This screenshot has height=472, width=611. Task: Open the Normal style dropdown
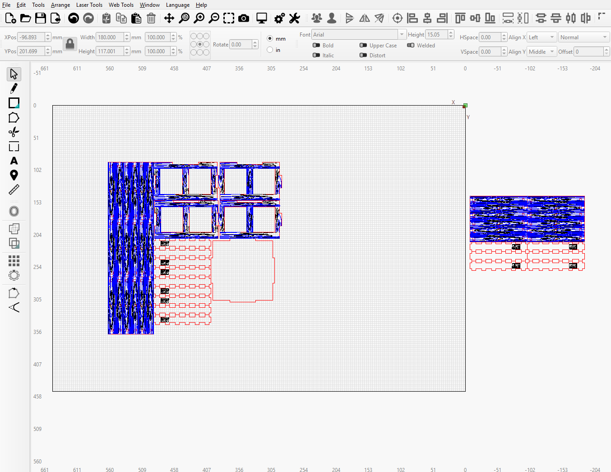(584, 37)
